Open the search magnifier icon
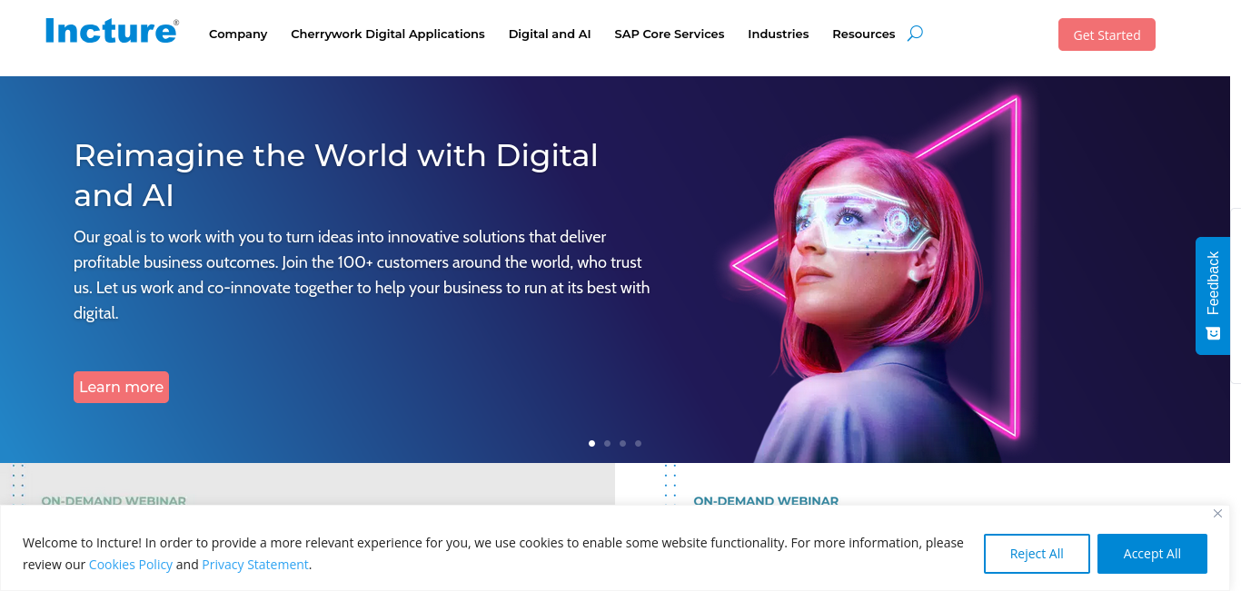The height and width of the screenshot is (591, 1241). pos(915,34)
